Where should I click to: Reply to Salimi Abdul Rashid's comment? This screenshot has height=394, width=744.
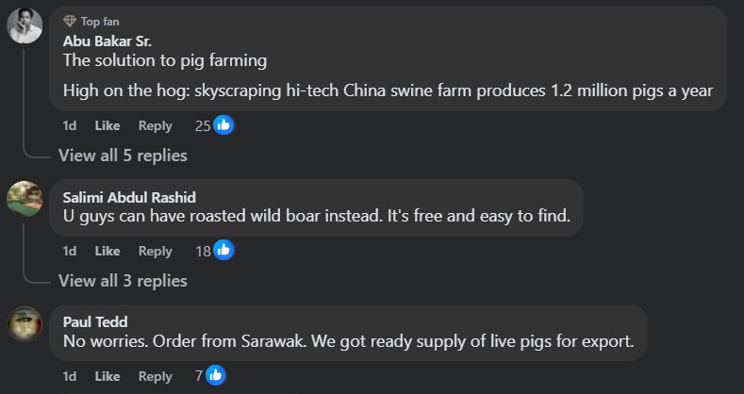pyautogui.click(x=156, y=251)
